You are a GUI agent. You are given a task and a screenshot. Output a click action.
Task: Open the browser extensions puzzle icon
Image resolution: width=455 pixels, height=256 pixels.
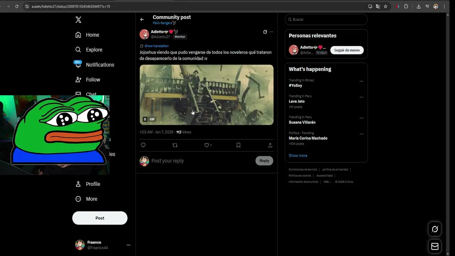(406, 6)
